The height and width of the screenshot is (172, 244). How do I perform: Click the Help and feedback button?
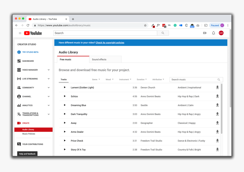[x=27, y=154]
